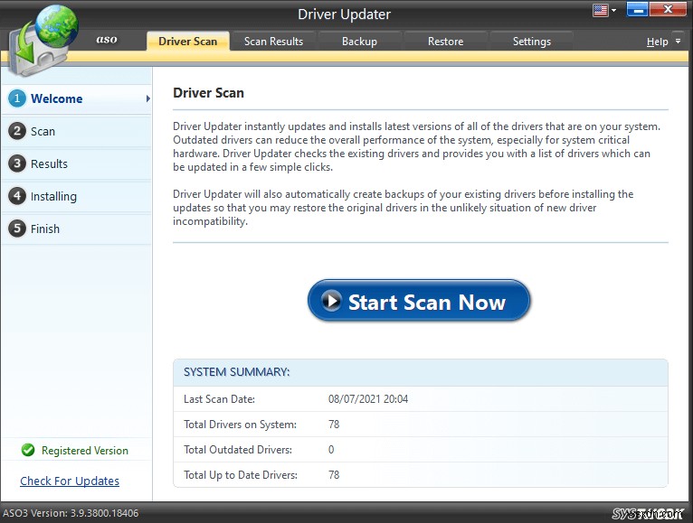Click the Total Outdated Drivers value 0
Image resolution: width=693 pixels, height=523 pixels.
tap(331, 450)
